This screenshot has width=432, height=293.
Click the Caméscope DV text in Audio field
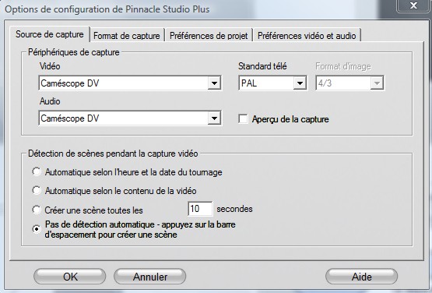(70, 118)
